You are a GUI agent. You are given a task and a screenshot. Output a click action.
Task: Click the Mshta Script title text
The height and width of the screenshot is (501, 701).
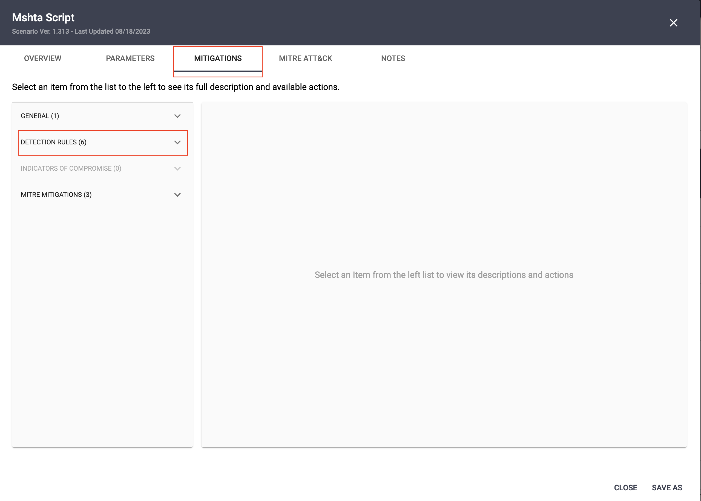point(43,18)
